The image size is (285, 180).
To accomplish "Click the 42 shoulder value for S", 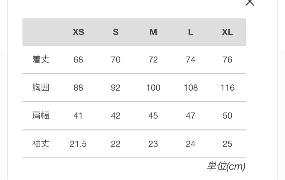I will click(x=116, y=116).
